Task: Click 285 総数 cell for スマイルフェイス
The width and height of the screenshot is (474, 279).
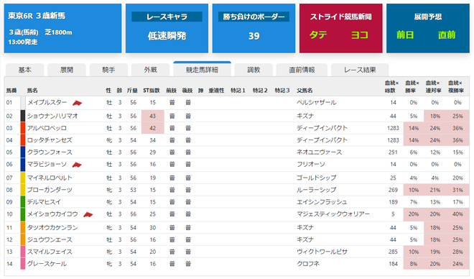Action: (x=393, y=252)
